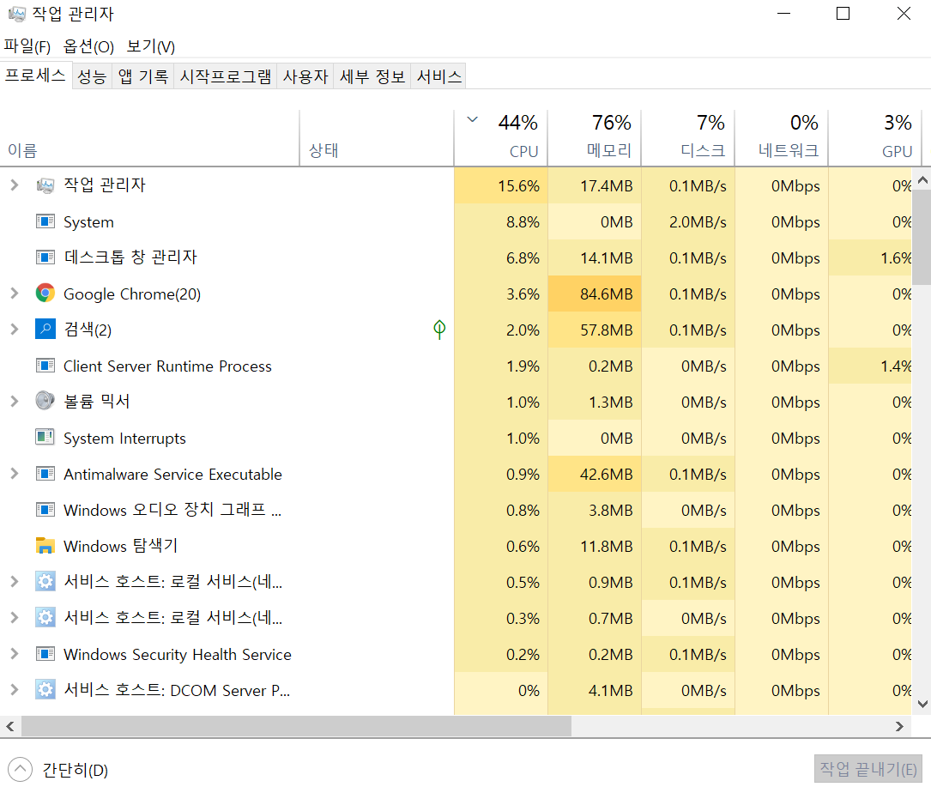
Task: Click the Client Server Runtime Process icon
Action: pos(45,366)
